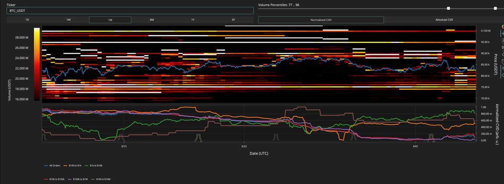The height and width of the screenshot is (184, 504).
Task: Select the 1W time range tab
Action: coord(68,20)
